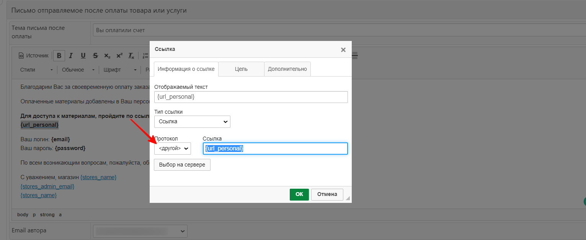Expand the Протокол dropdown

[173, 148]
